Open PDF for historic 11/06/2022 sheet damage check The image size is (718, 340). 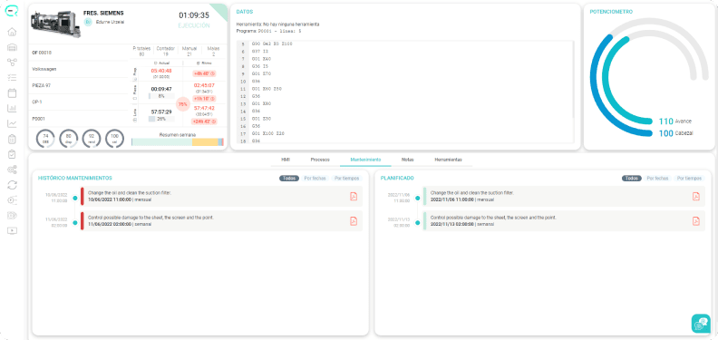pyautogui.click(x=353, y=221)
